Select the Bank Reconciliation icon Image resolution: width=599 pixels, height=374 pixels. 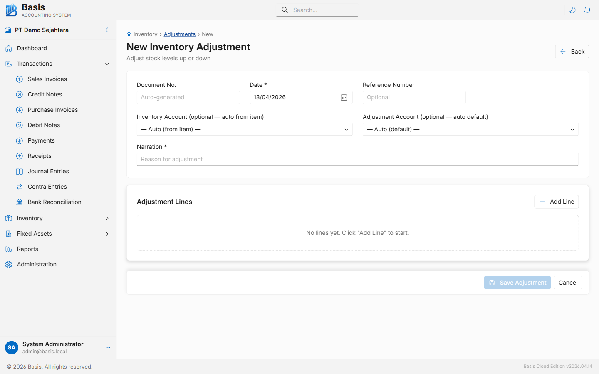[19, 202]
